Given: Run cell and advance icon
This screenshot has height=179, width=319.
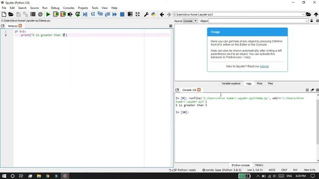Looking at the screenshot, I should pos(63,14).
